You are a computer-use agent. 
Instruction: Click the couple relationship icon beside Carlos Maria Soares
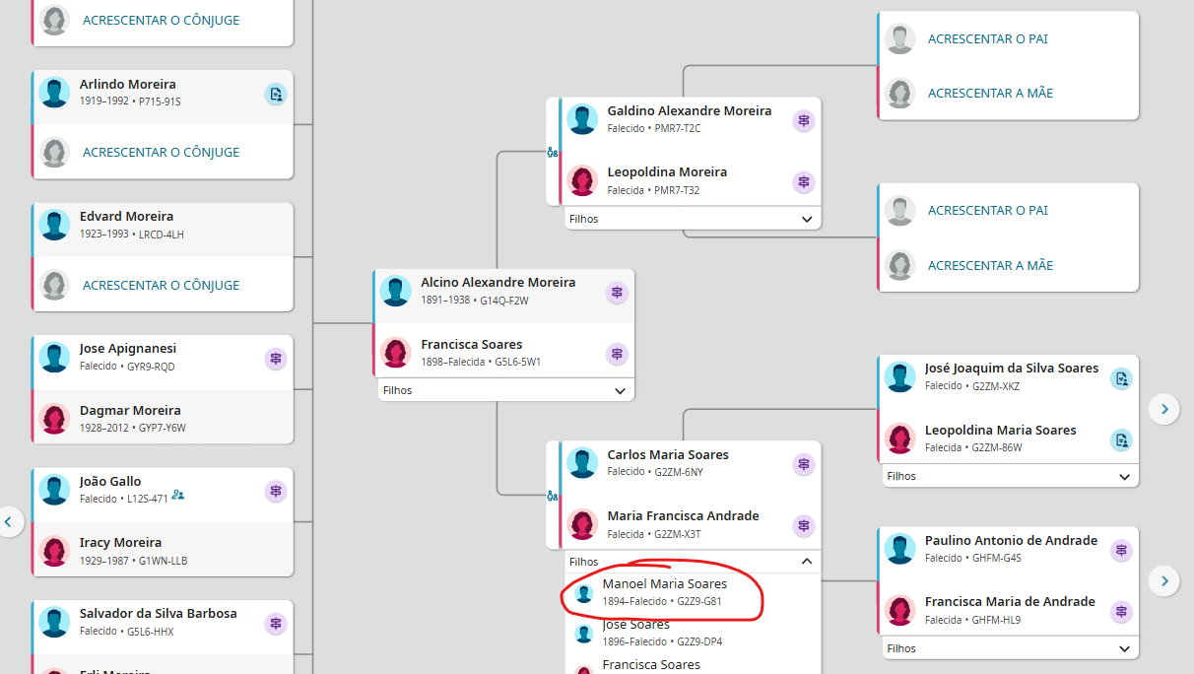coord(553,497)
